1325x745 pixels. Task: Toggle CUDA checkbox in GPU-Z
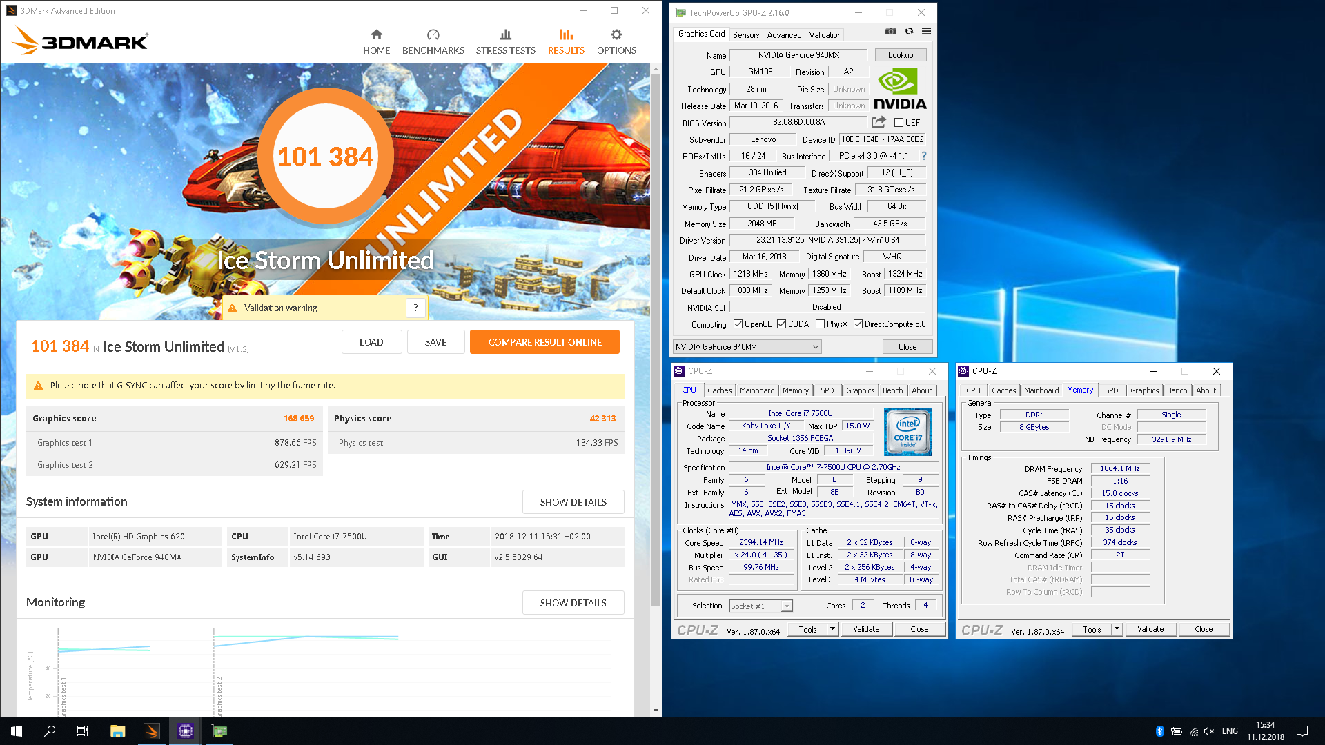click(781, 324)
